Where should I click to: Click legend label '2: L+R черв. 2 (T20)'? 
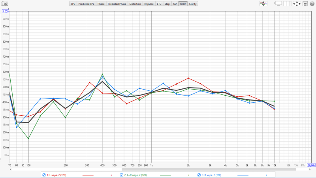[x=135, y=175]
